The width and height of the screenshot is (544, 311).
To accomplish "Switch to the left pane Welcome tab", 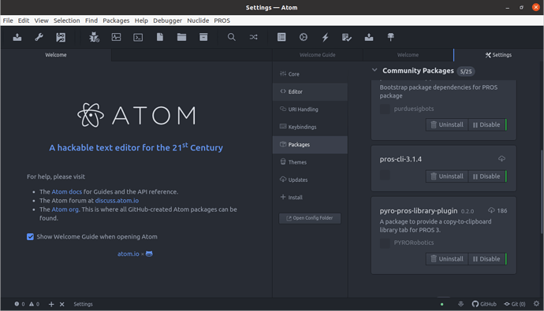I will coord(56,54).
